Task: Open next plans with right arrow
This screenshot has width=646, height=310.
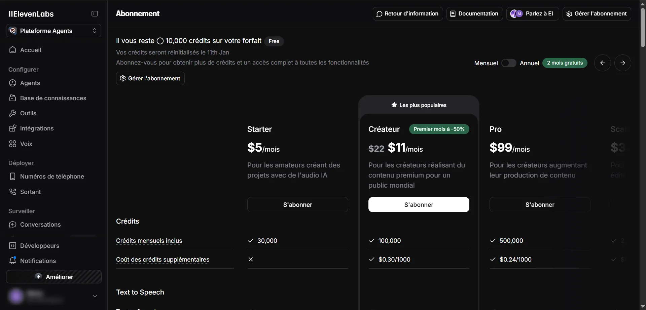Action: [623, 63]
